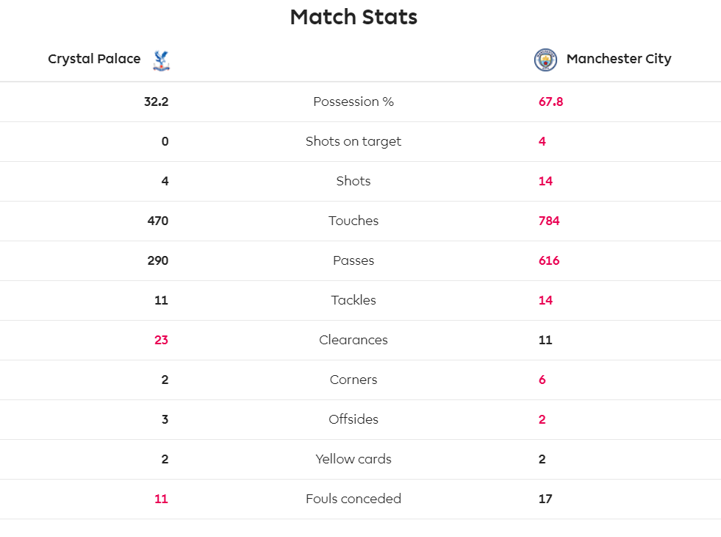Click Manchester City's 784 touches value
Viewport: 721px width, 537px height.
point(548,221)
